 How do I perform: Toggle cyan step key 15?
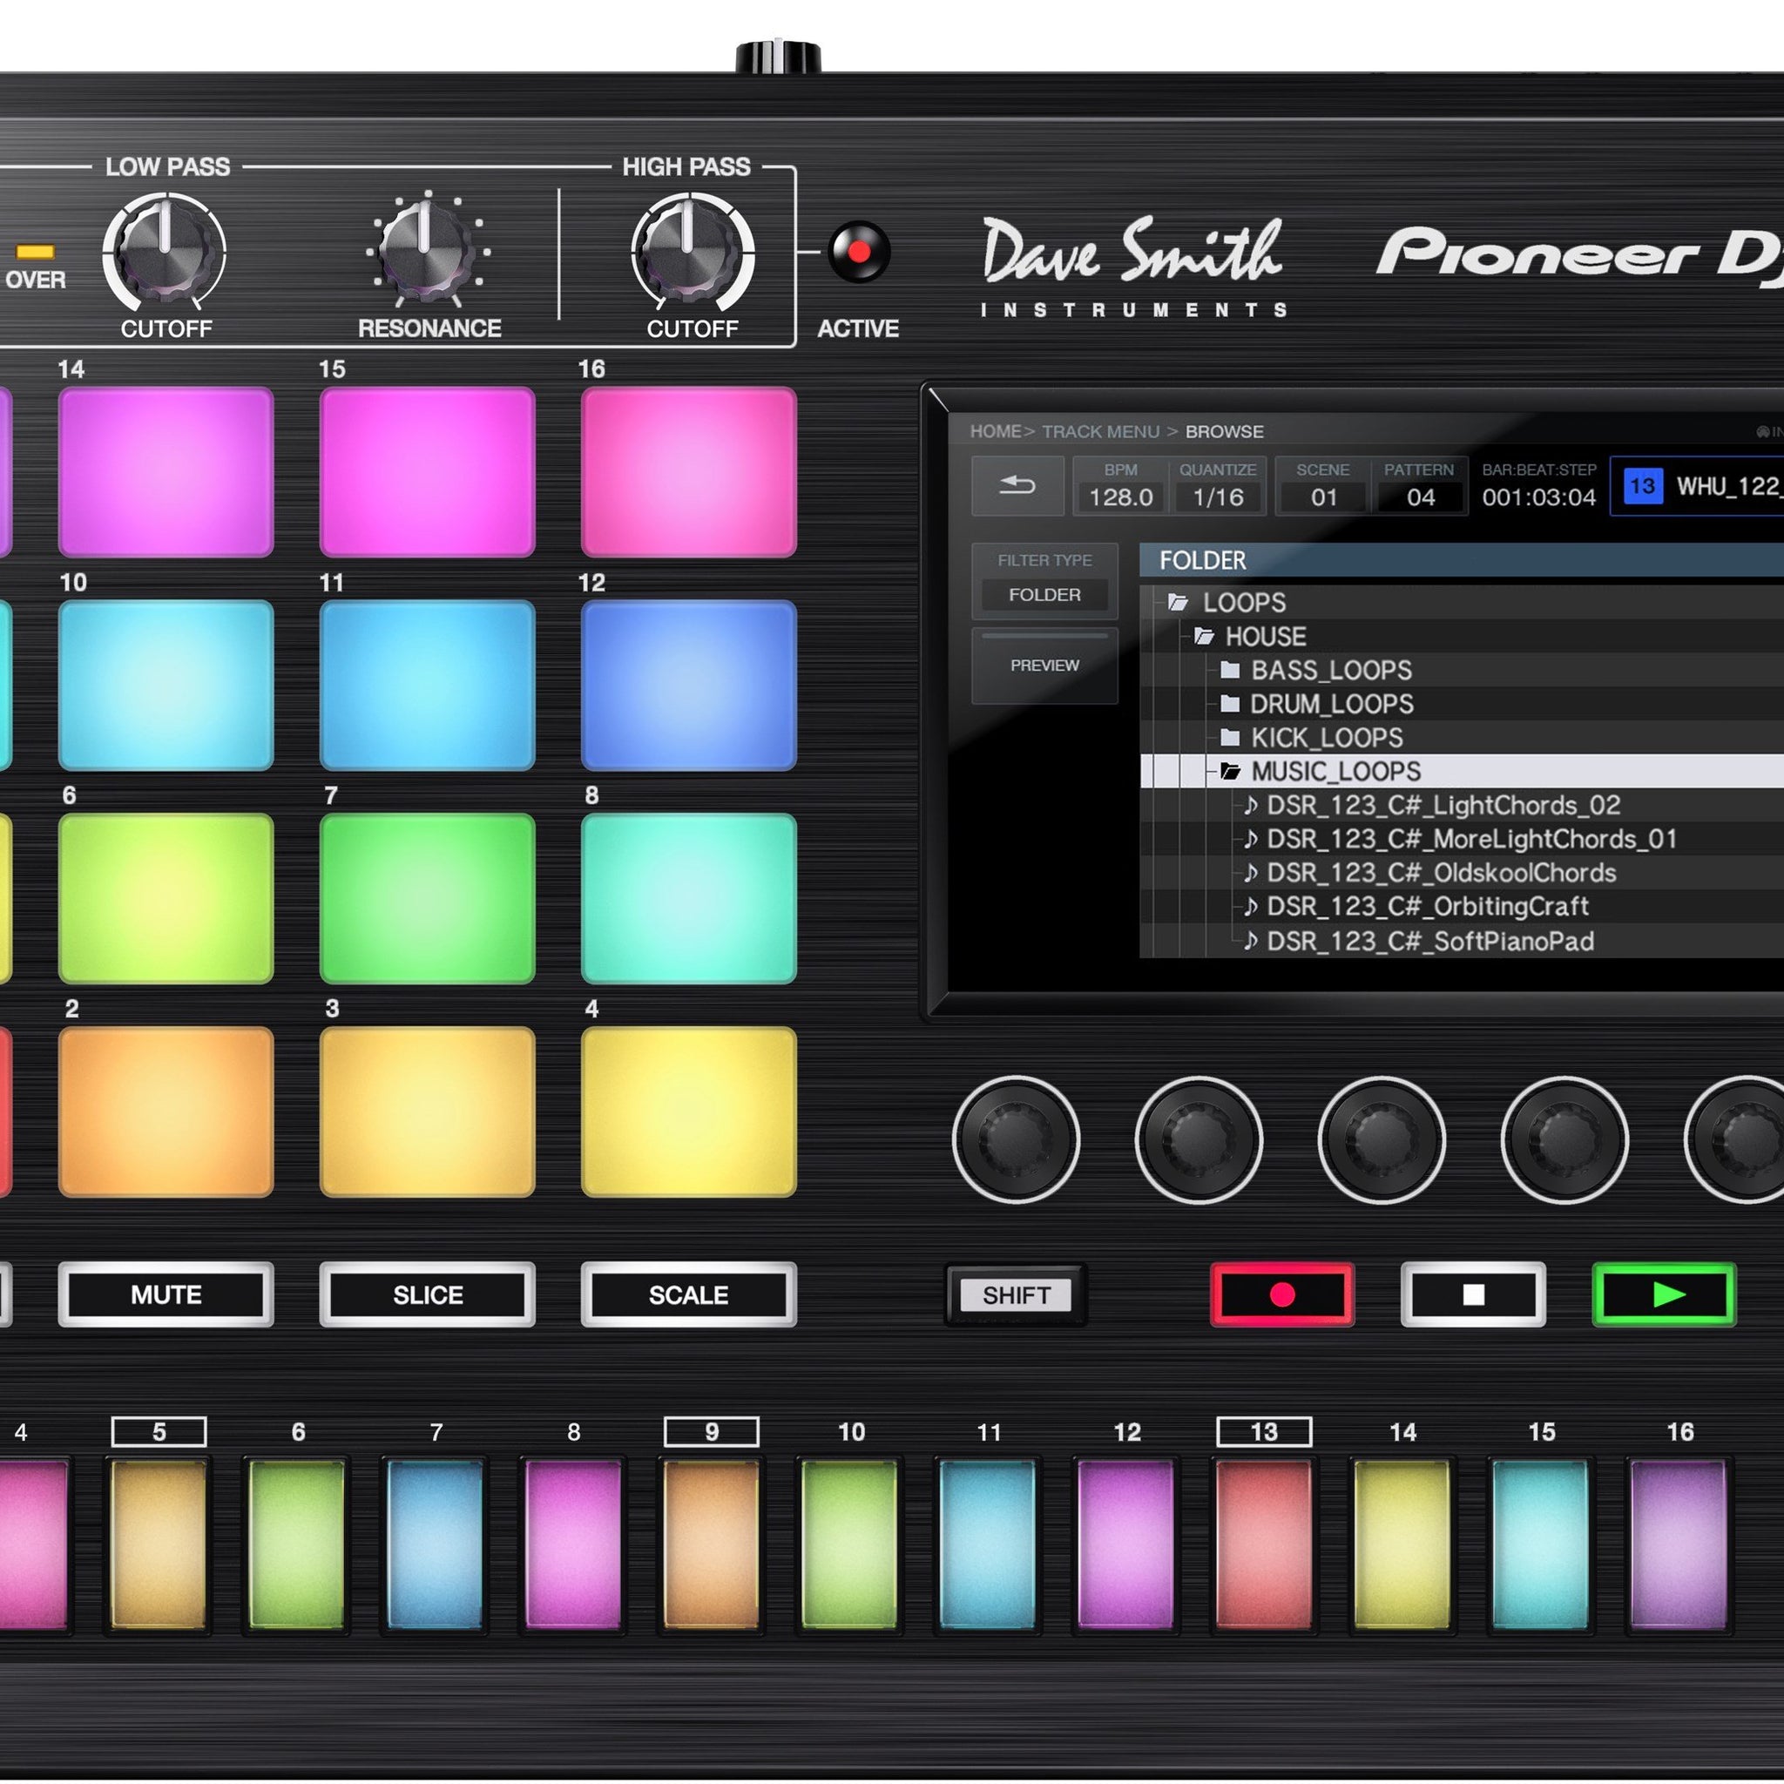point(1541,1544)
